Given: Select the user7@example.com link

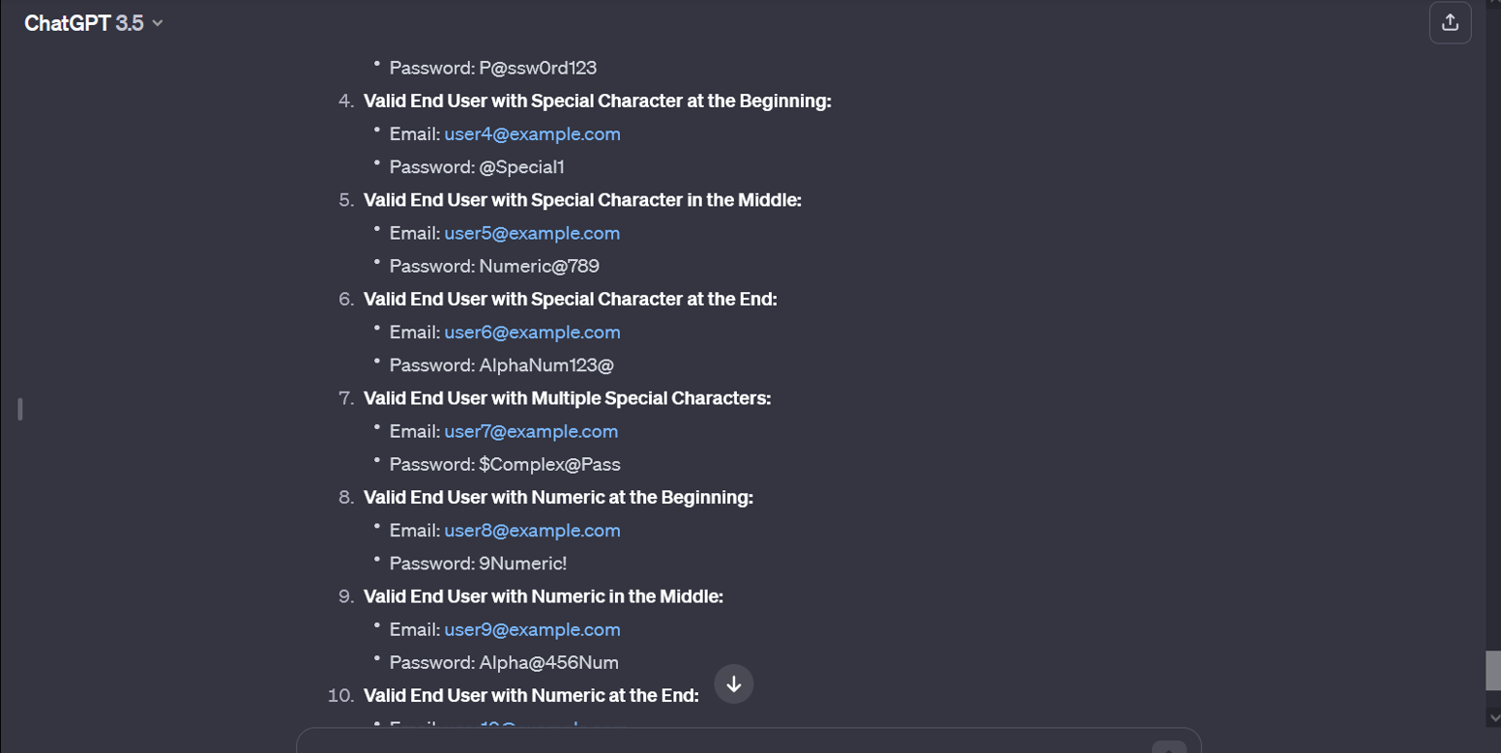Looking at the screenshot, I should 531,431.
